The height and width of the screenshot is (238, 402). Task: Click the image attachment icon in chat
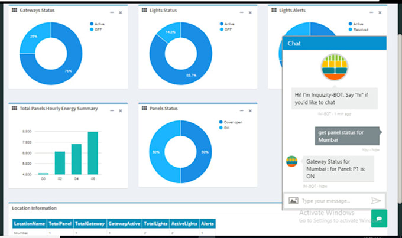click(x=293, y=201)
